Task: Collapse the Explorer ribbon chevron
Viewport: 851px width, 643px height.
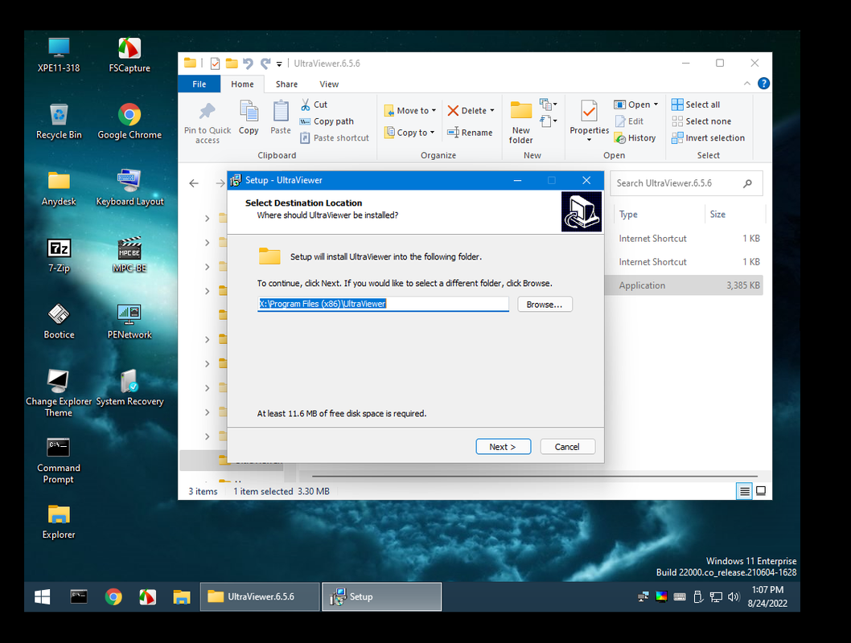Action: point(746,84)
